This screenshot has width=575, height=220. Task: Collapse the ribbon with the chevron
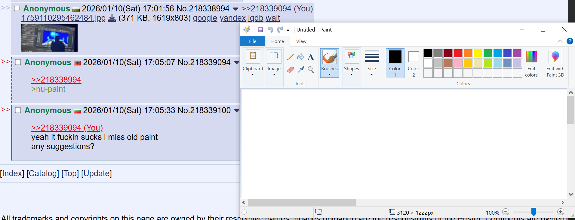[x=560, y=41]
